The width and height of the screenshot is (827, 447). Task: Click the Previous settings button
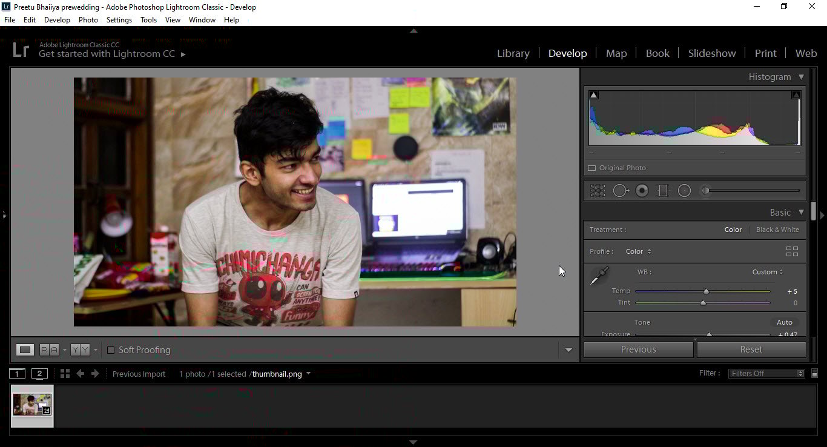pos(638,349)
